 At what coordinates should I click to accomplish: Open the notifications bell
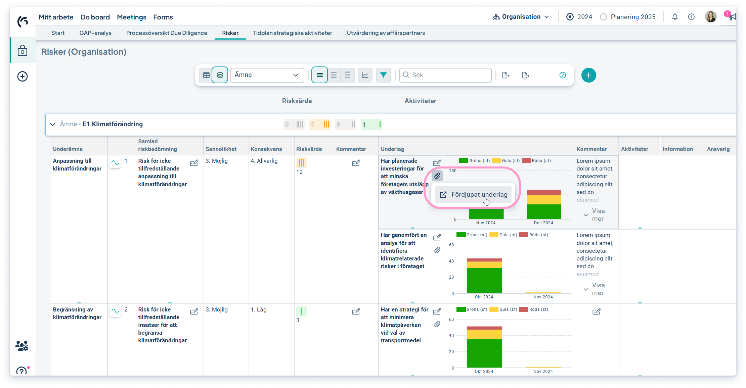675,17
